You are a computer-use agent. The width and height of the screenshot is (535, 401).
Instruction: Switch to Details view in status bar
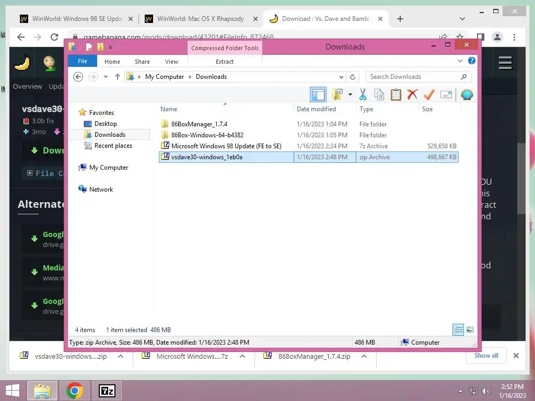point(458,330)
